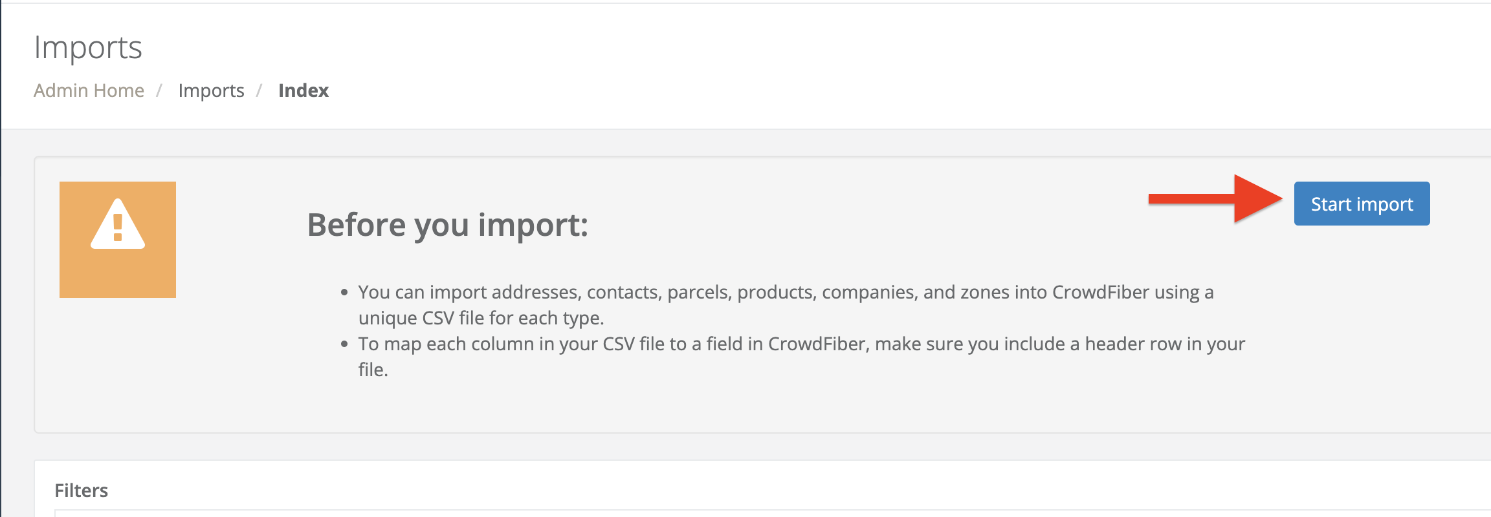The image size is (1491, 517).
Task: Select the Index breadcrumb item
Action: (x=304, y=90)
